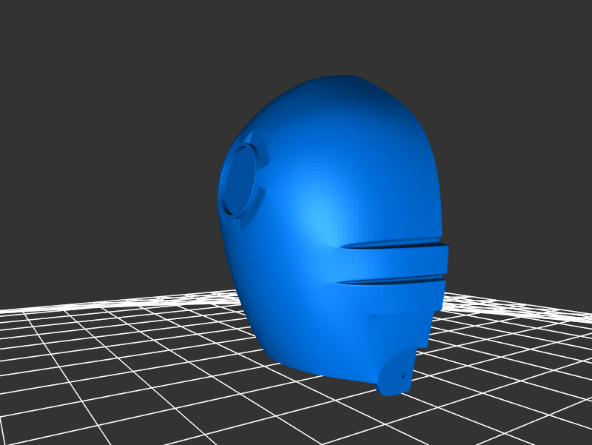Select the lower horizontal slot on helmet

392,280
